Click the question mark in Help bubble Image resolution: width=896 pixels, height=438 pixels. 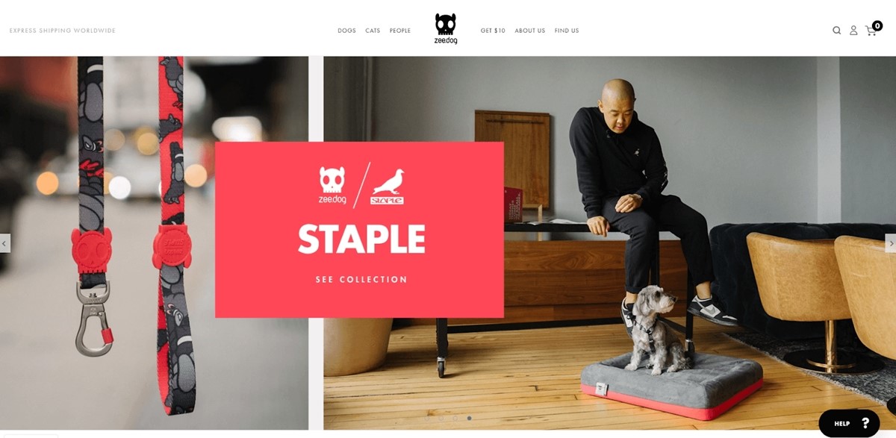[x=865, y=423]
